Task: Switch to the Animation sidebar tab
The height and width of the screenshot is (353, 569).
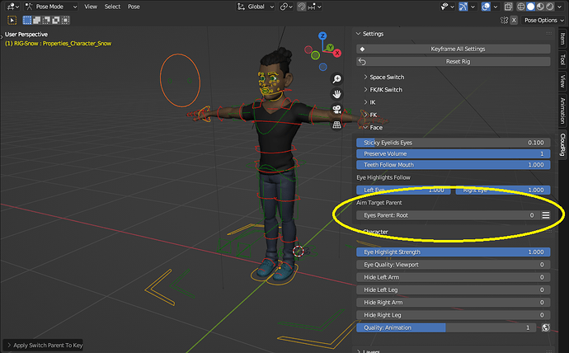Action: point(563,111)
